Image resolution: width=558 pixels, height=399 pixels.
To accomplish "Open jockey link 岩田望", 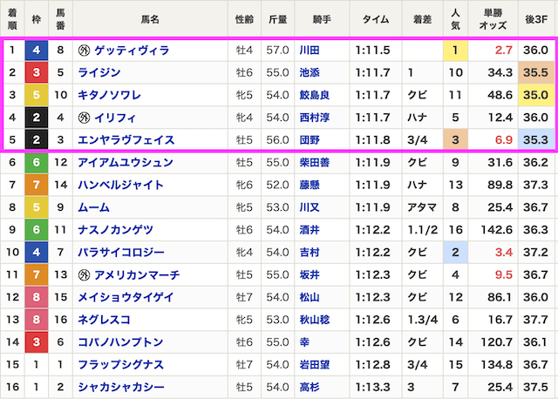I will pyautogui.click(x=314, y=364).
